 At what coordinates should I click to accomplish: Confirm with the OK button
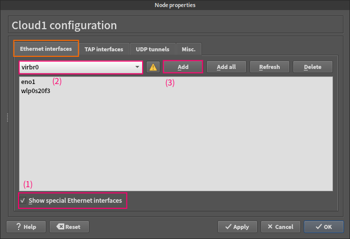[324, 227]
